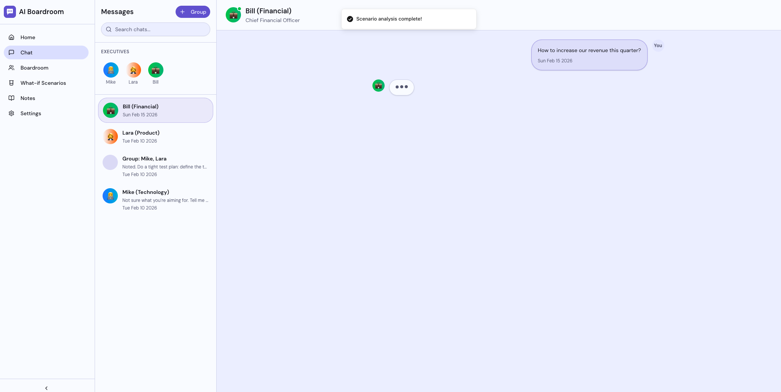The height and width of the screenshot is (392, 781).
Task: Select Mike's avatar in Executives row
Action: coord(111,70)
